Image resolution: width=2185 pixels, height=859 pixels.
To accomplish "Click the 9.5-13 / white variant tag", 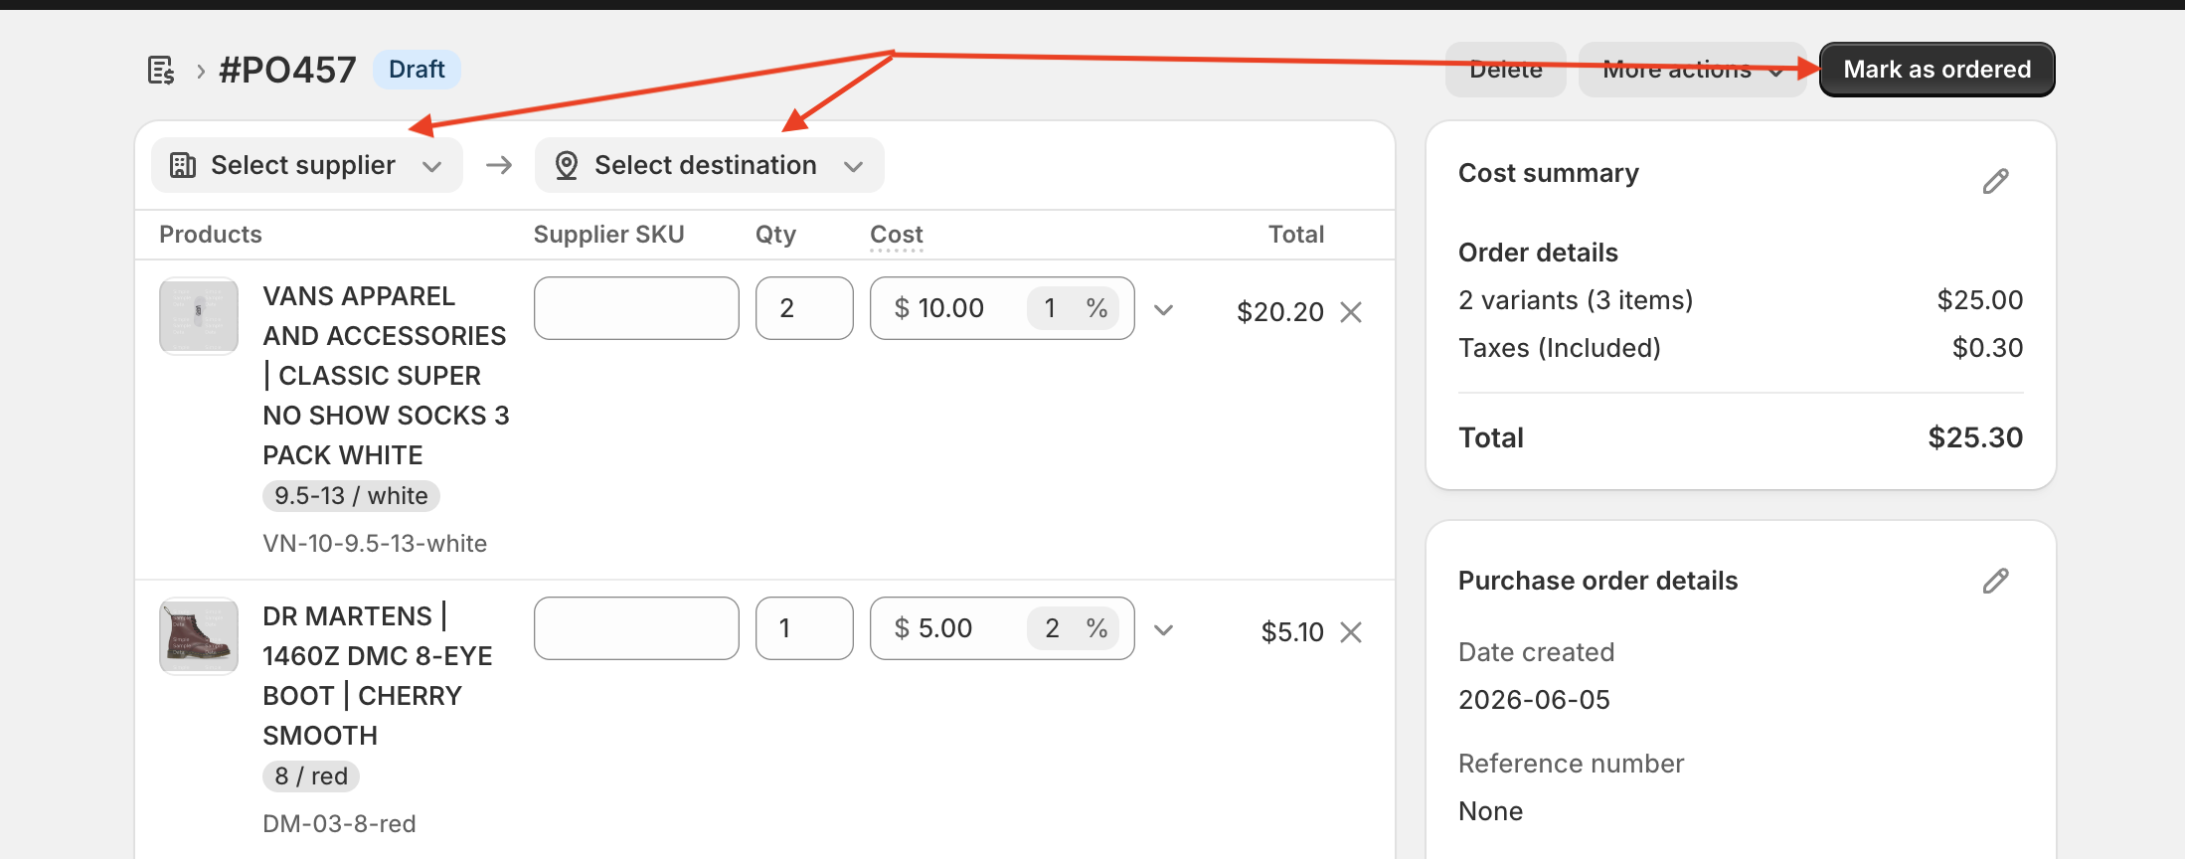I will point(351,496).
